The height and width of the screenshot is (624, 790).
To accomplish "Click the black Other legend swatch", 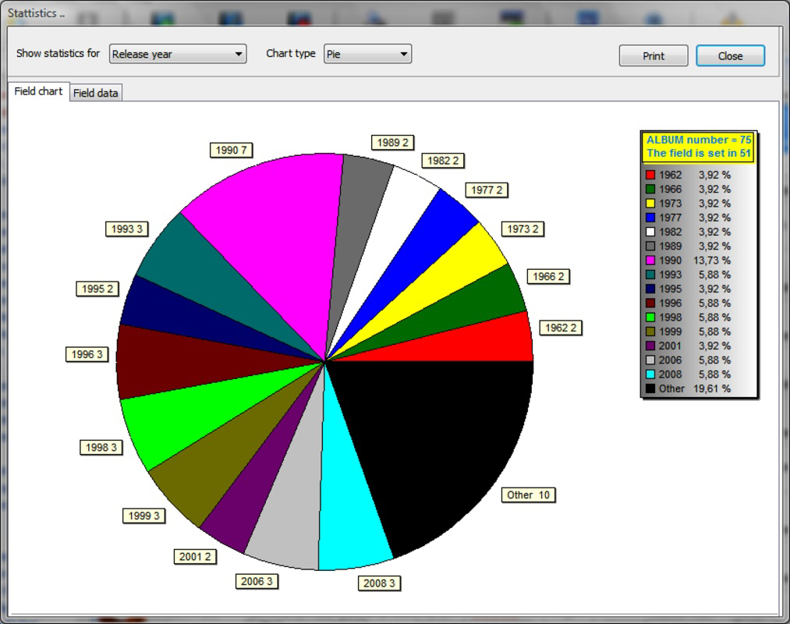I will tap(650, 388).
